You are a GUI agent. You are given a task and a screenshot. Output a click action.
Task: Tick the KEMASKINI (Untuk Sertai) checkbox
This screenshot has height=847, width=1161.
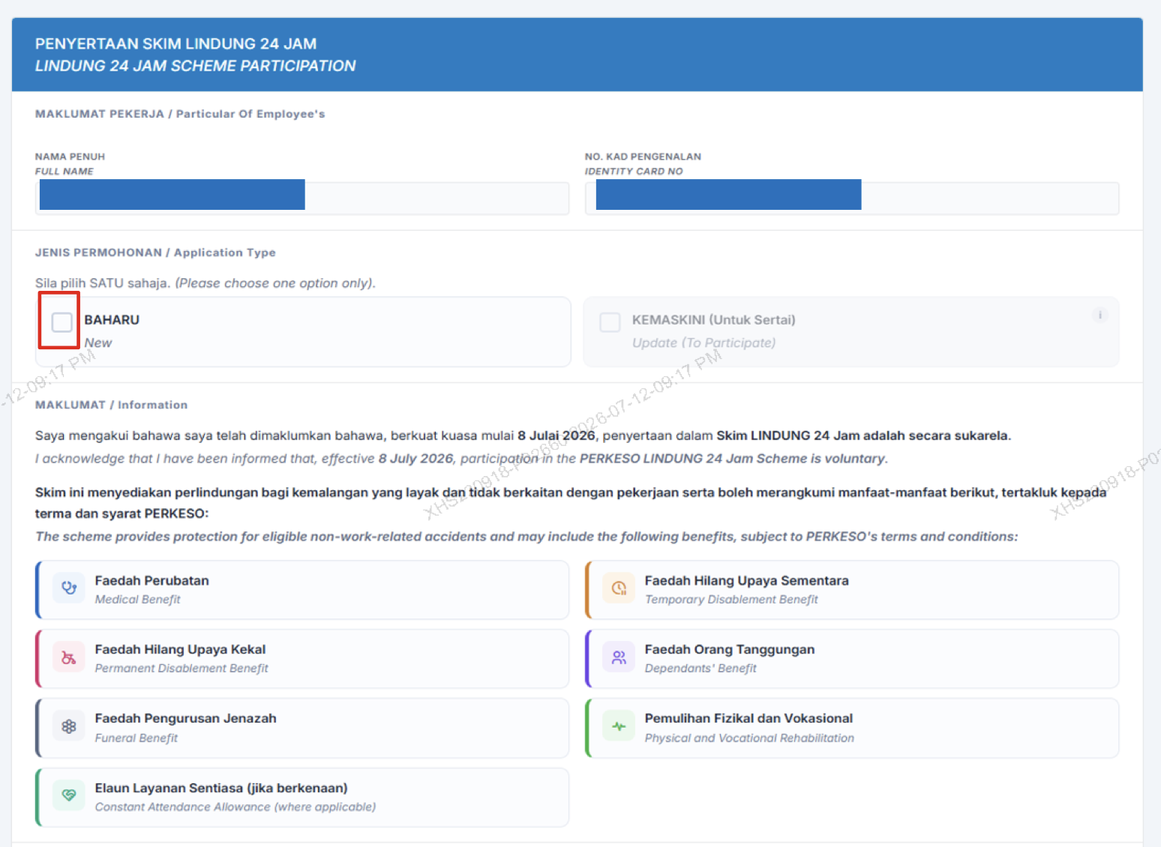point(610,322)
